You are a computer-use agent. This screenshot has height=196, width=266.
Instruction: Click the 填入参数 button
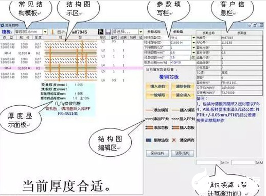[157, 86]
